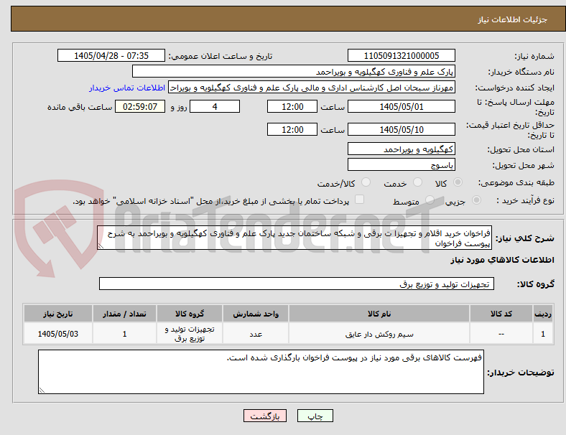
Task: Select the متوسط purchase type radio
Action: [430, 200]
